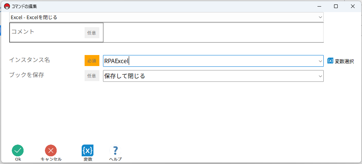Viewport: 362px width, 164px height.
Task: Open the 保存して閉じる dropdown arrow
Action: [x=320, y=76]
